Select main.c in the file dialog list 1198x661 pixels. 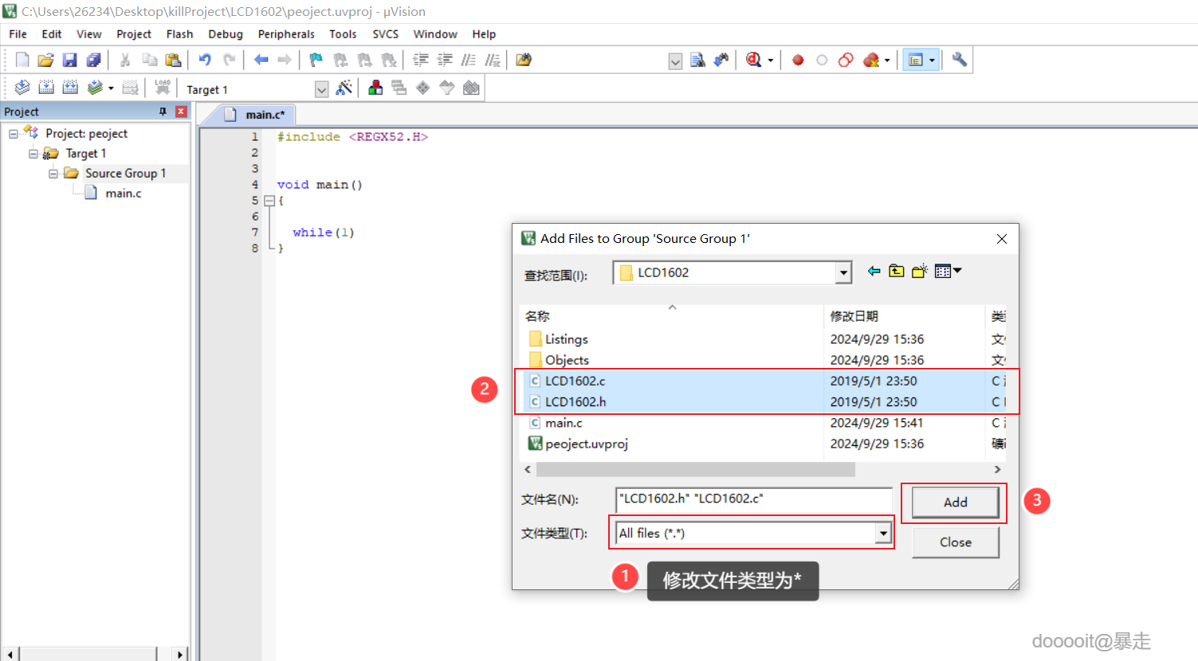[563, 423]
